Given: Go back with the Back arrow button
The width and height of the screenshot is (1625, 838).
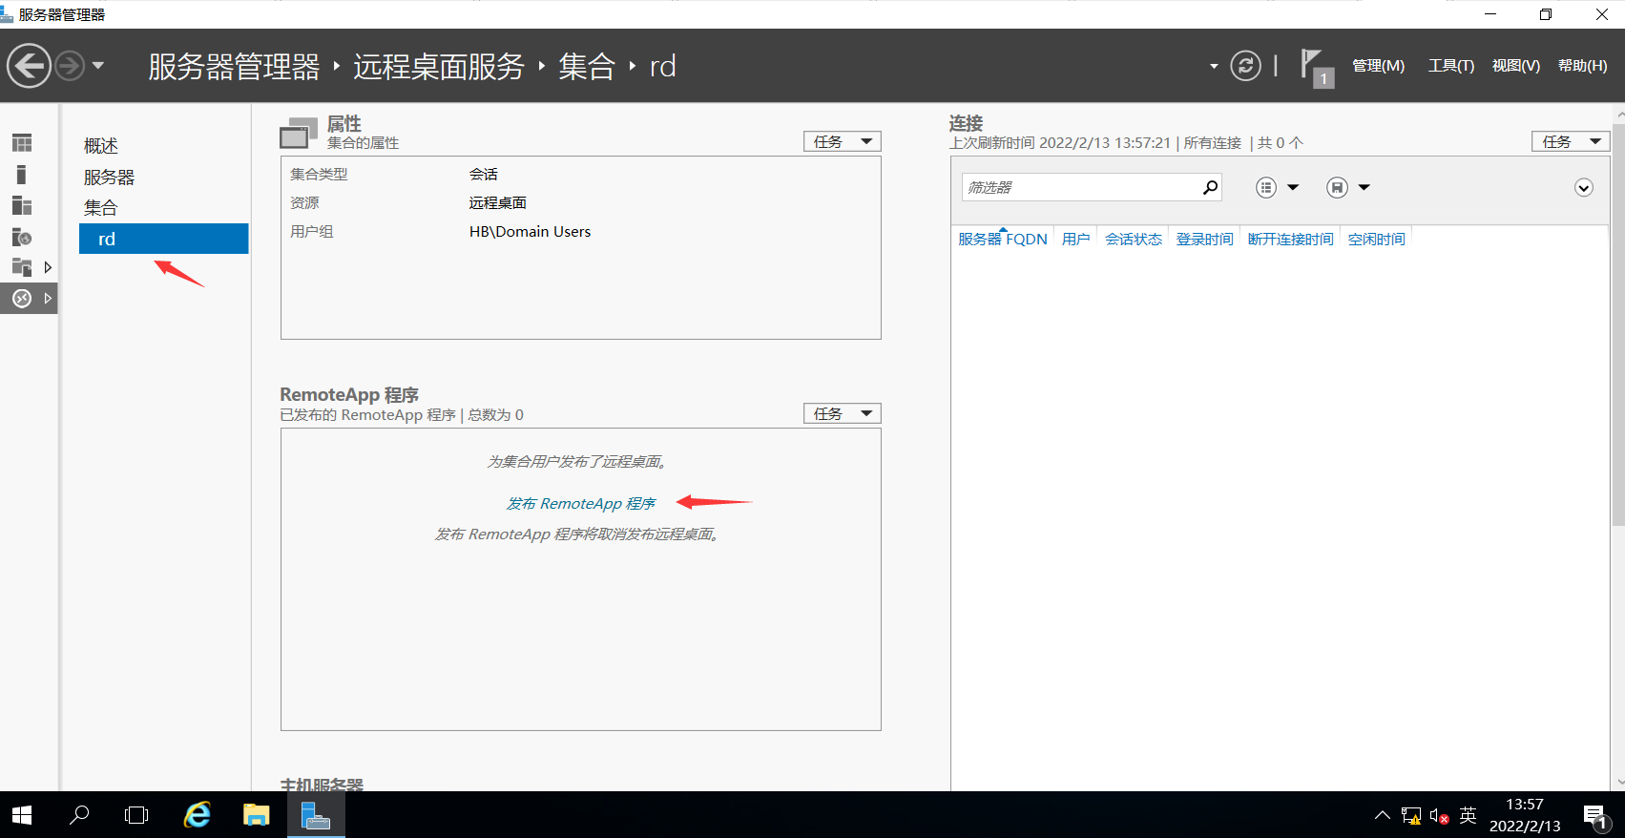Looking at the screenshot, I should pyautogui.click(x=29, y=66).
